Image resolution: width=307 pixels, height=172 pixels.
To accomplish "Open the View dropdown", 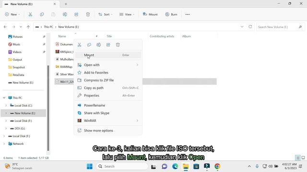I will pyautogui.click(x=127, y=14).
